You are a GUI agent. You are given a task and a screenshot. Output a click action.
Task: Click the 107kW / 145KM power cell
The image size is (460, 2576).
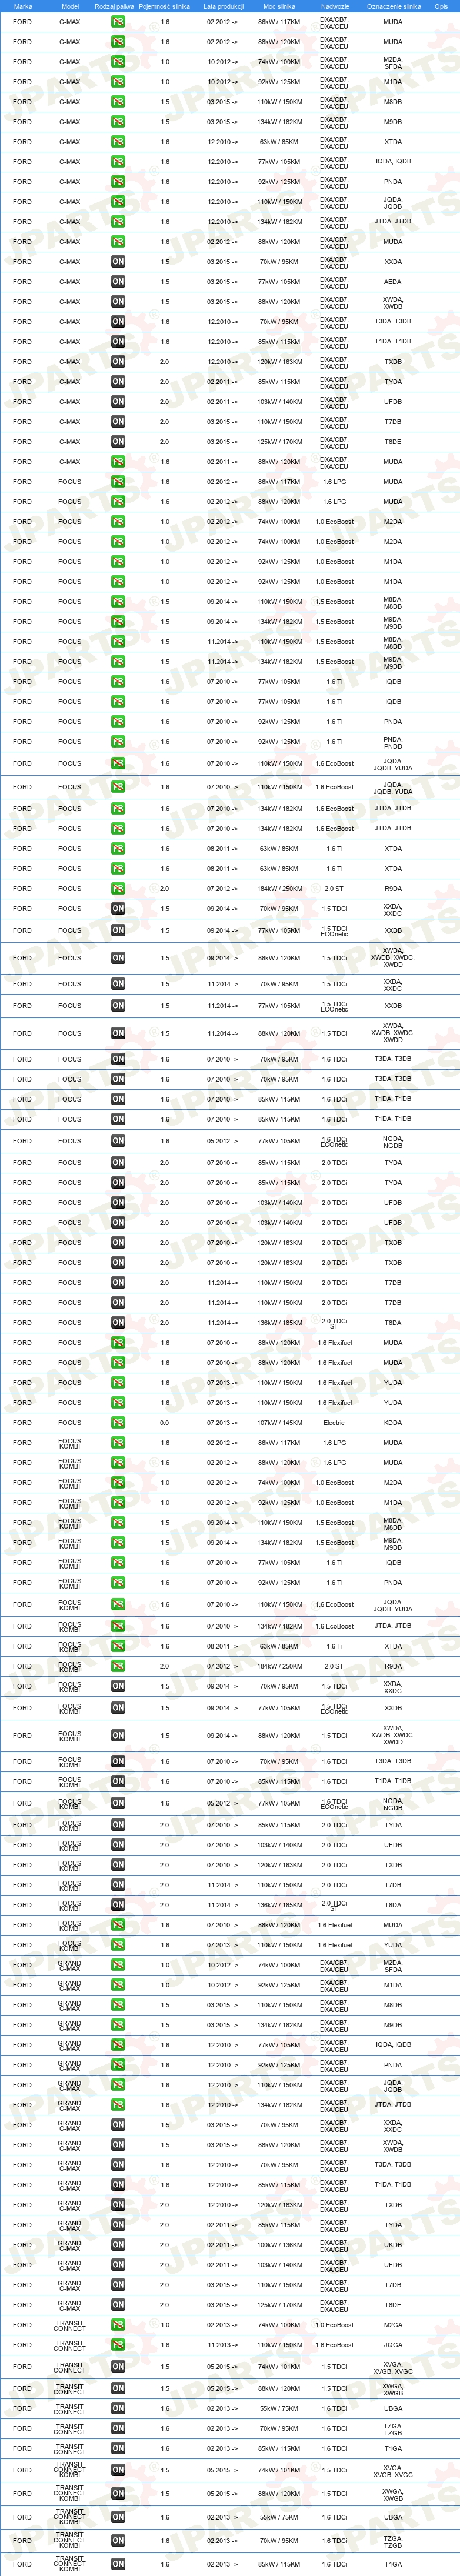point(279,1422)
